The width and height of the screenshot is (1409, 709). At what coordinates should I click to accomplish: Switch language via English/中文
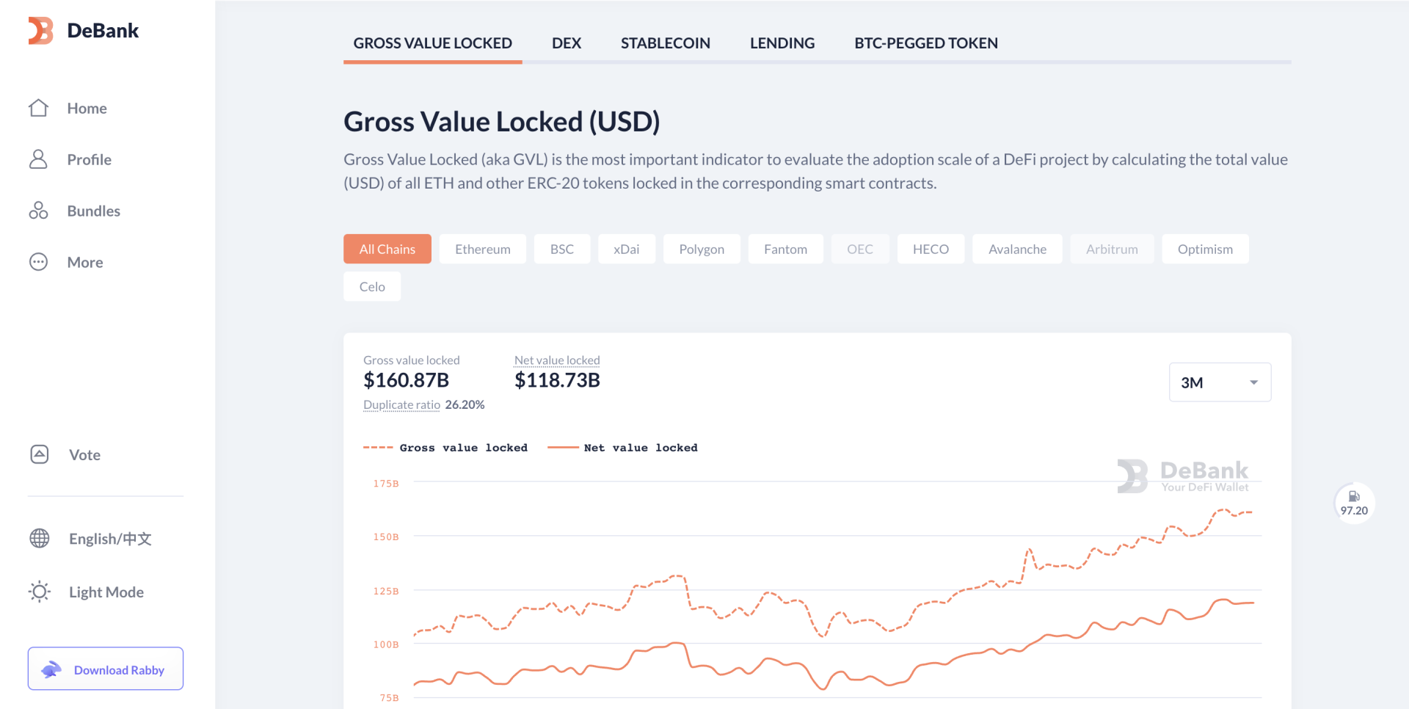tap(110, 539)
